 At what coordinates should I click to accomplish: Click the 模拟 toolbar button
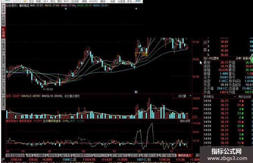(59, 1)
